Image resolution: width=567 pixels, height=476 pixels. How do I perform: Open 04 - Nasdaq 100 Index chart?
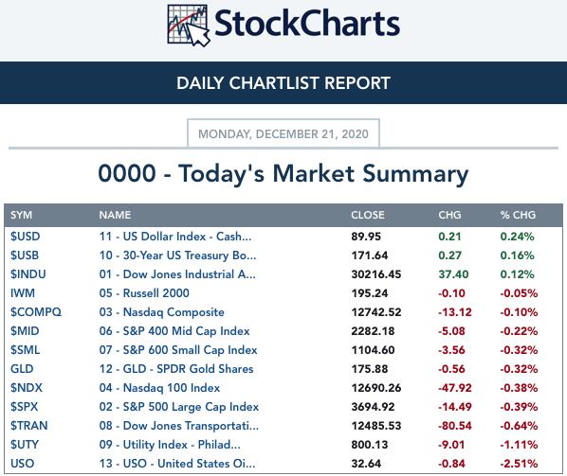pyautogui.click(x=159, y=388)
